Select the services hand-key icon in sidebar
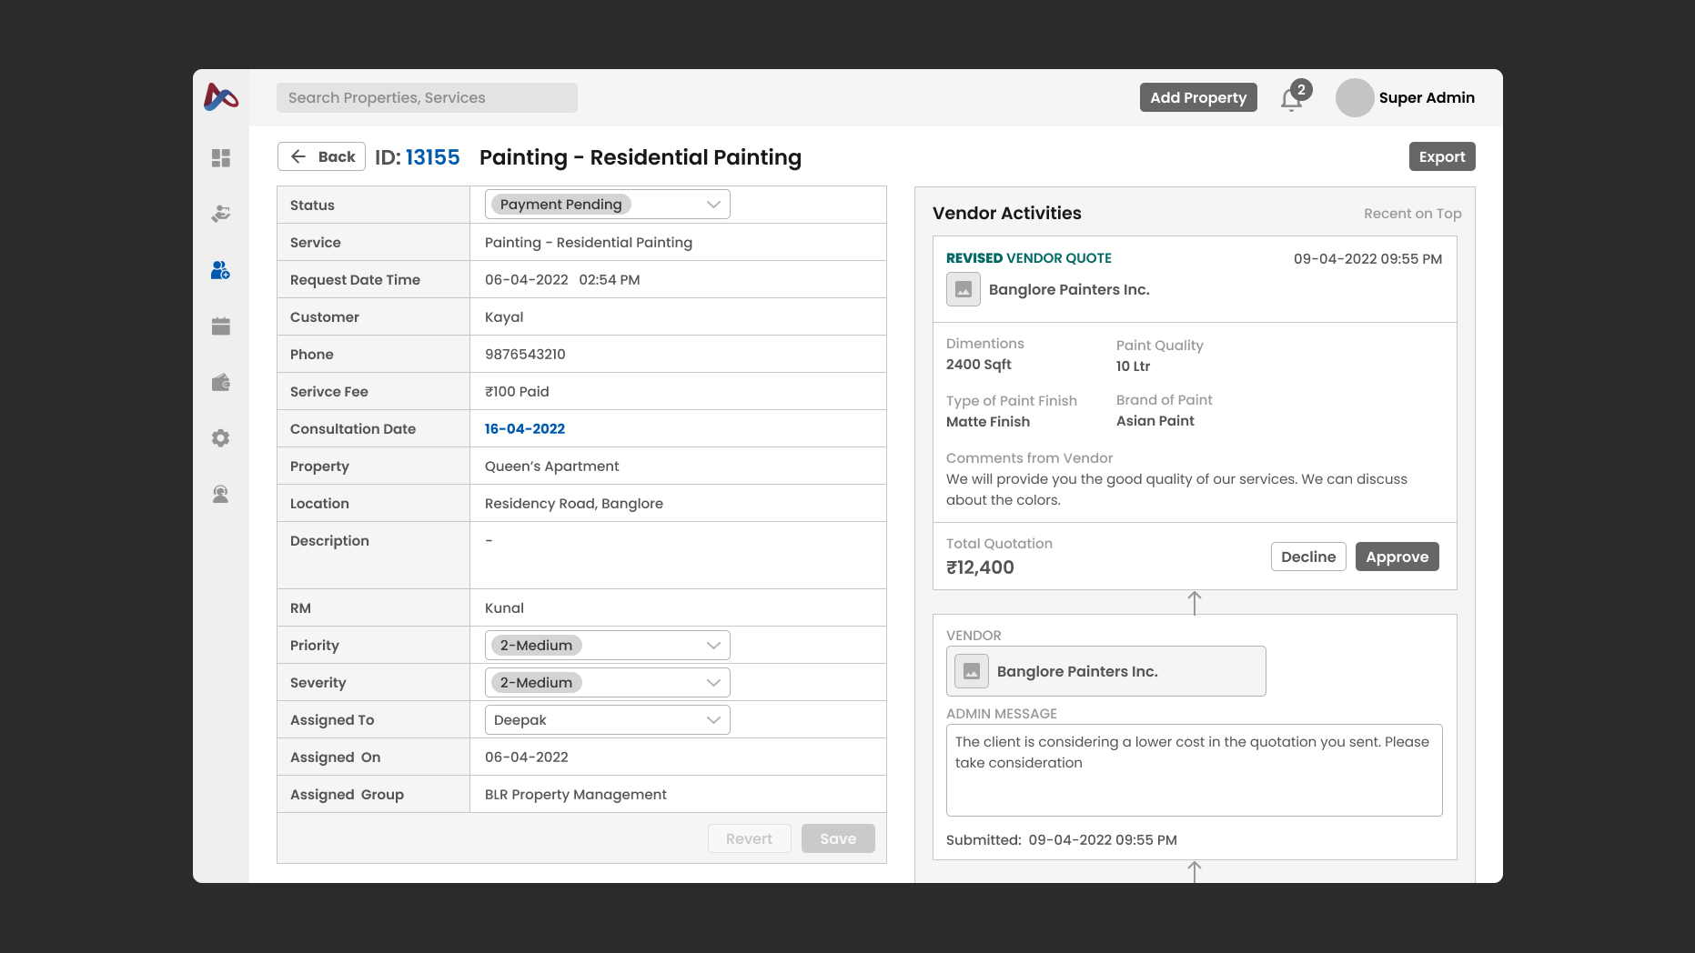 [x=220, y=214]
